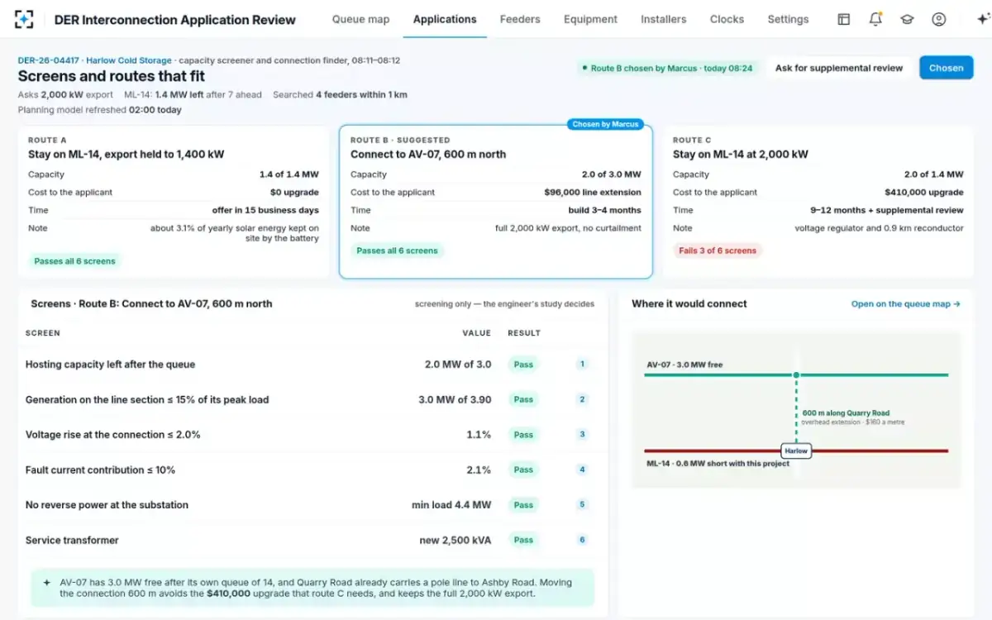This screenshot has height=620, width=992.
Task: Select the Route A card
Action: click(173, 202)
